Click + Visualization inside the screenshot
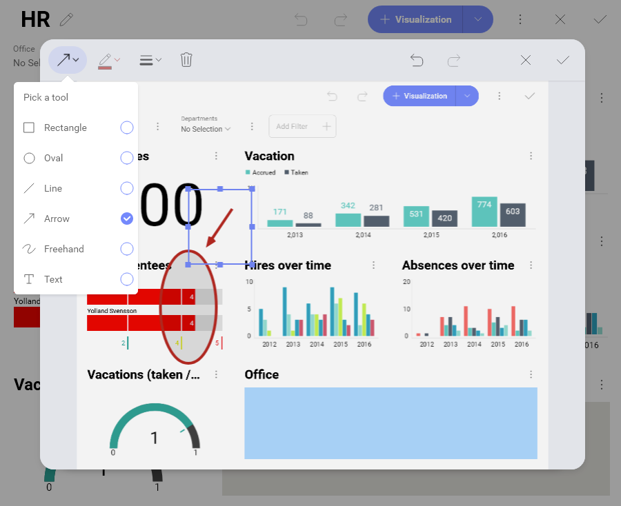This screenshot has height=506, width=621. (x=420, y=96)
